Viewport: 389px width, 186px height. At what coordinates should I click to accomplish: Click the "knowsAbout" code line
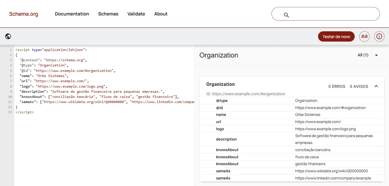tap(99, 97)
